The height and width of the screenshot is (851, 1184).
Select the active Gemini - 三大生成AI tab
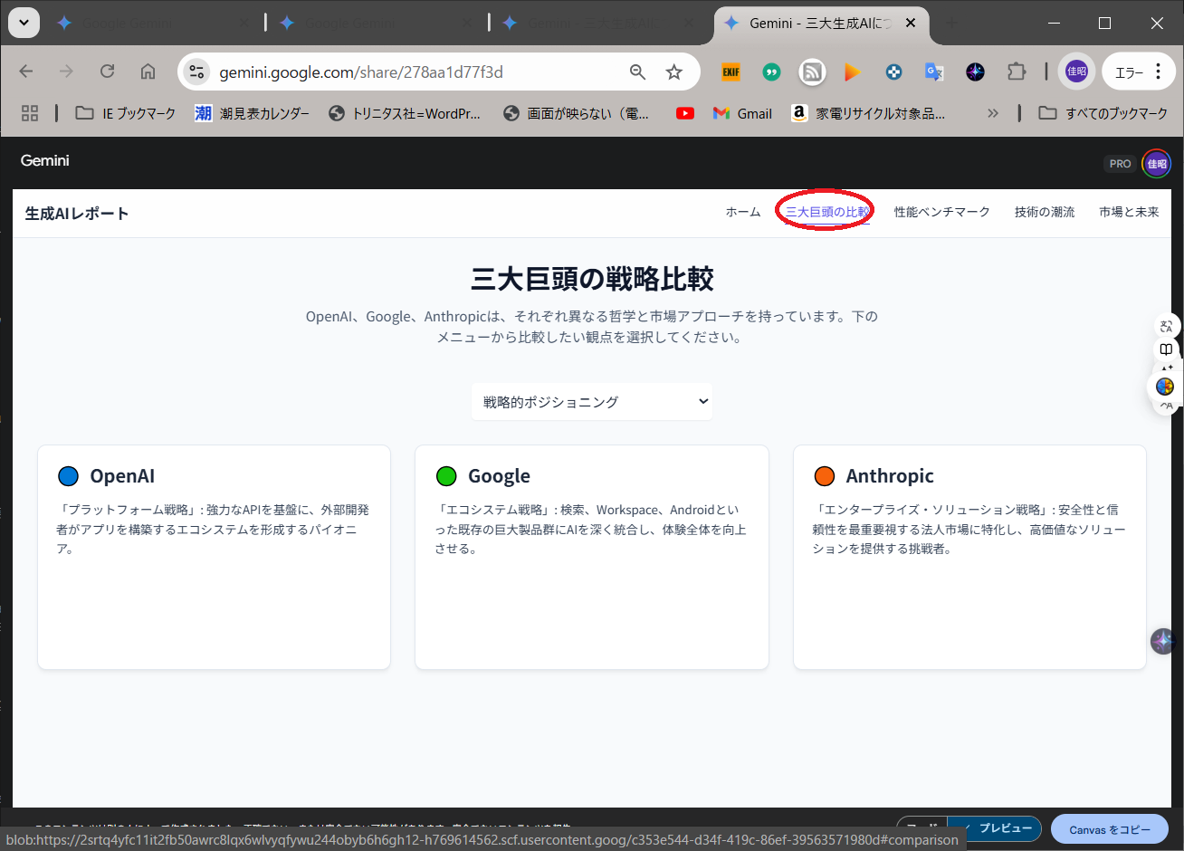coord(819,24)
